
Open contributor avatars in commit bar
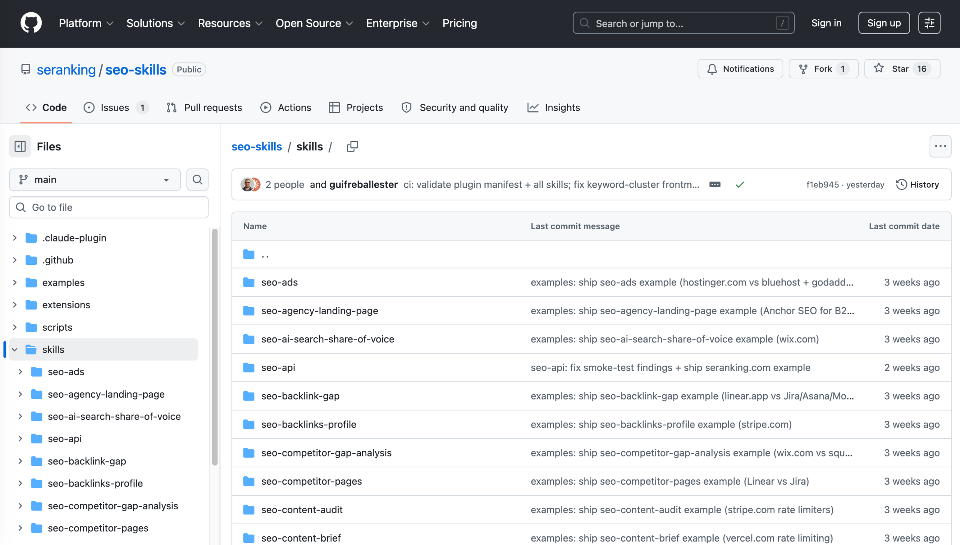click(x=250, y=185)
